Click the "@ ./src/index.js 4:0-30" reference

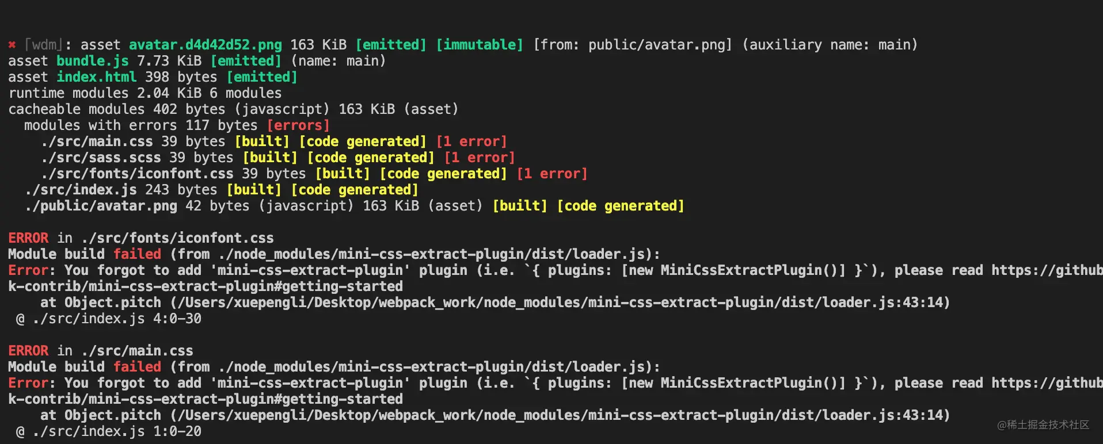109,319
